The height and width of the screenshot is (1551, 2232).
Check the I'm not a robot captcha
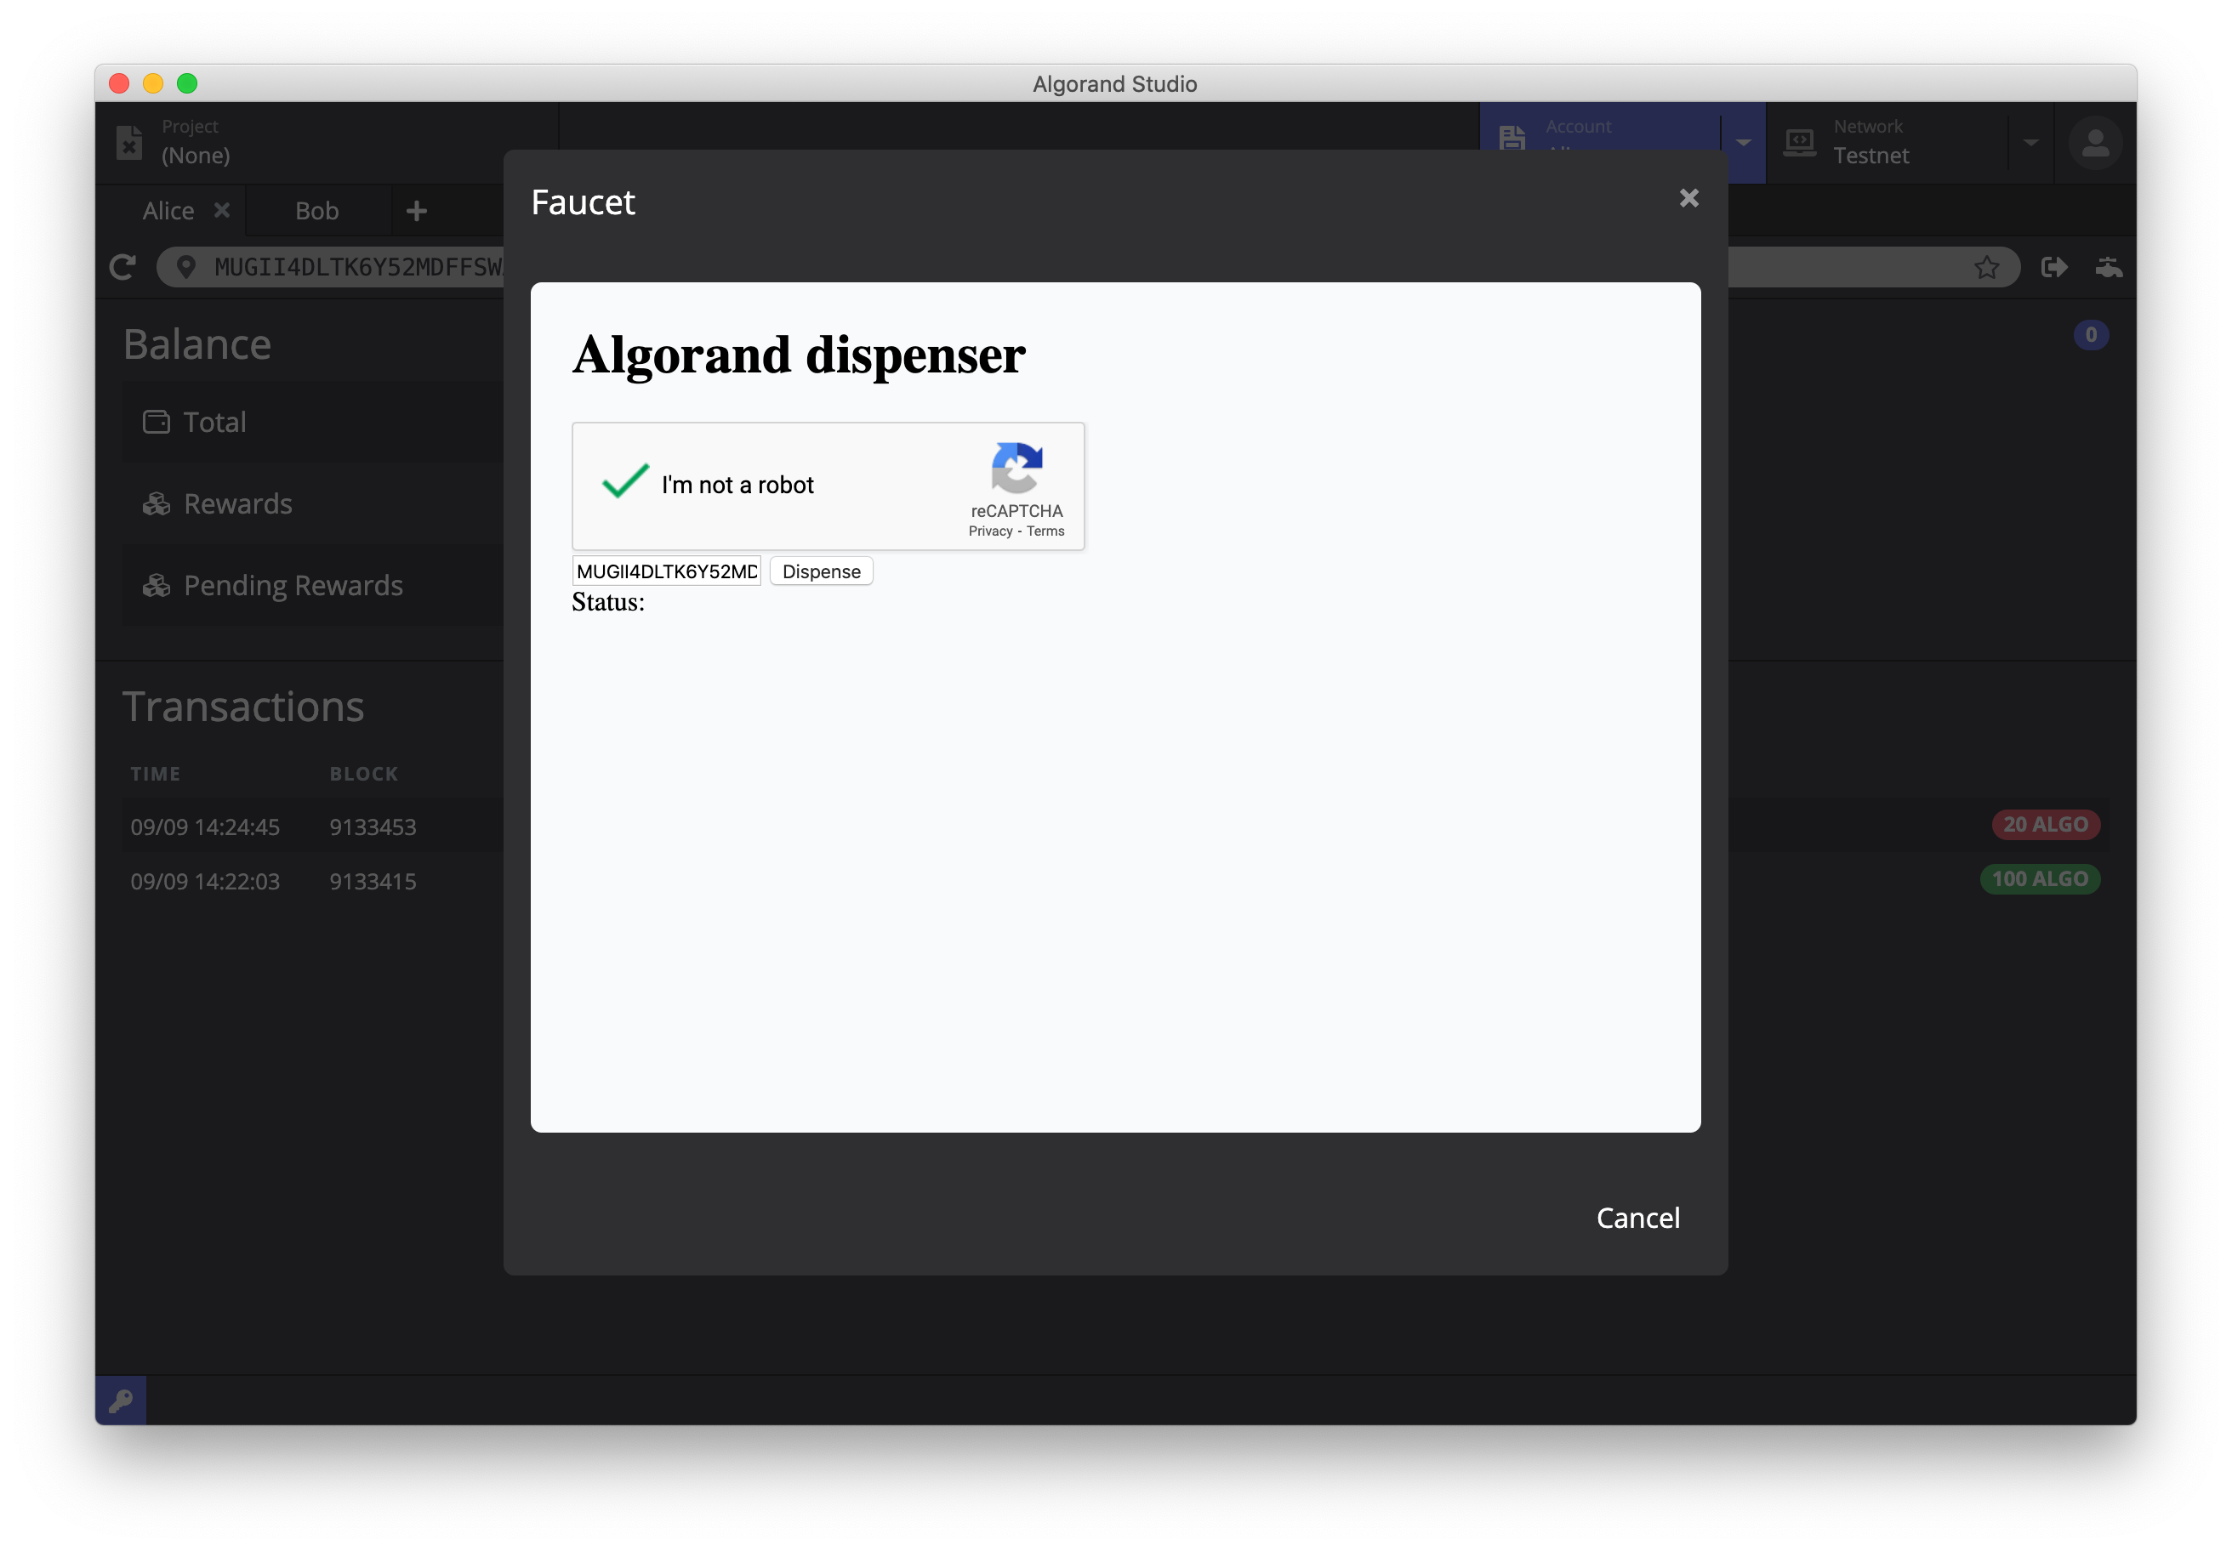tap(625, 483)
